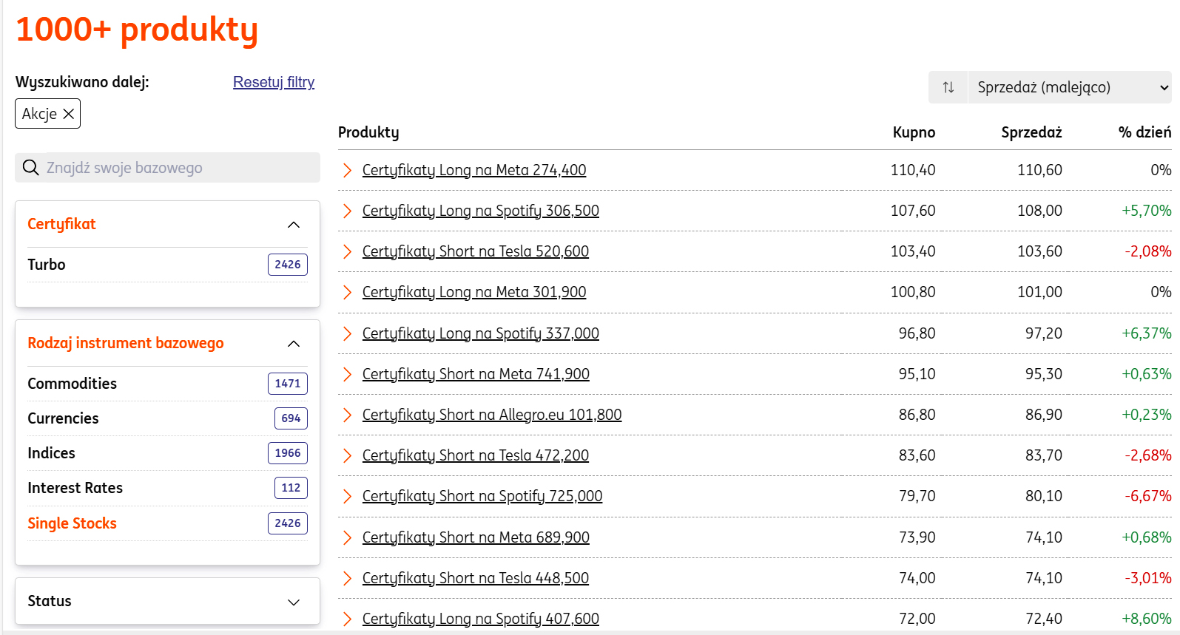Expand row Short na Tesla 448,500

tap(347, 578)
